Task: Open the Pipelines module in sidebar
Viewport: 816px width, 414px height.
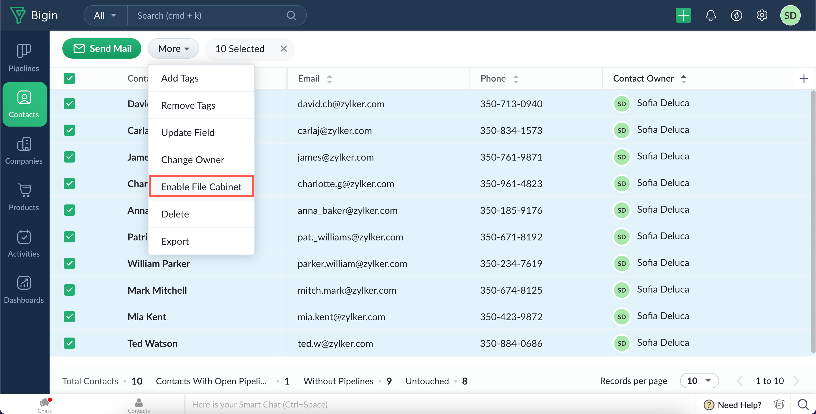Action: (24, 57)
